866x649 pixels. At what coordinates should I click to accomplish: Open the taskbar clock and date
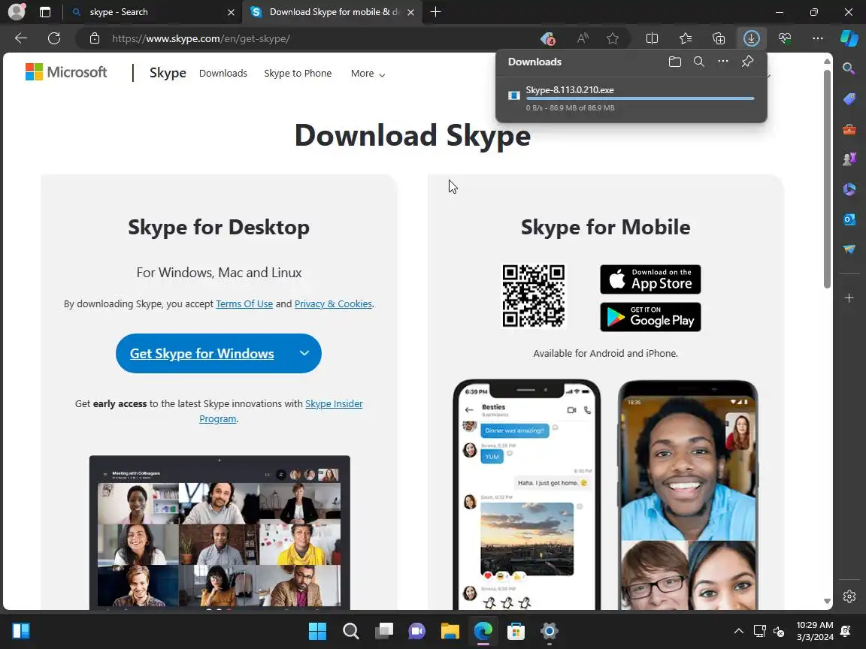point(815,631)
